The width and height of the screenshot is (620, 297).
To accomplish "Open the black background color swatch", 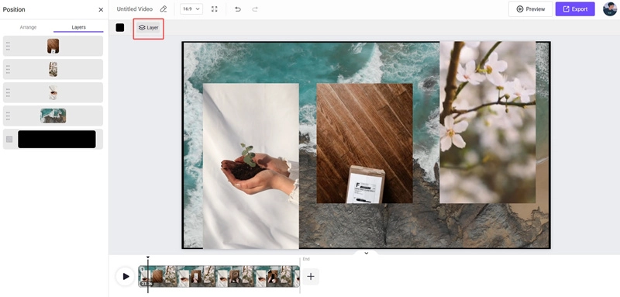I will [120, 28].
